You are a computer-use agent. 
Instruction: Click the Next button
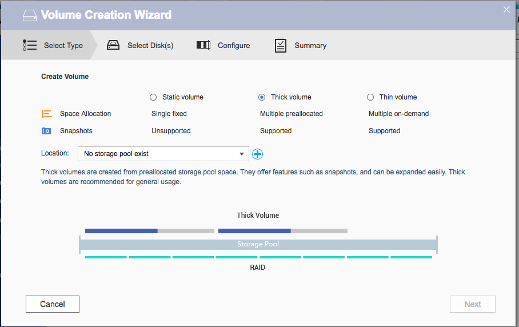pos(472,304)
